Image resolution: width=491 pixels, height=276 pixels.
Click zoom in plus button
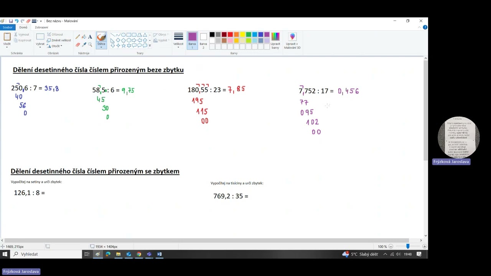(424, 246)
